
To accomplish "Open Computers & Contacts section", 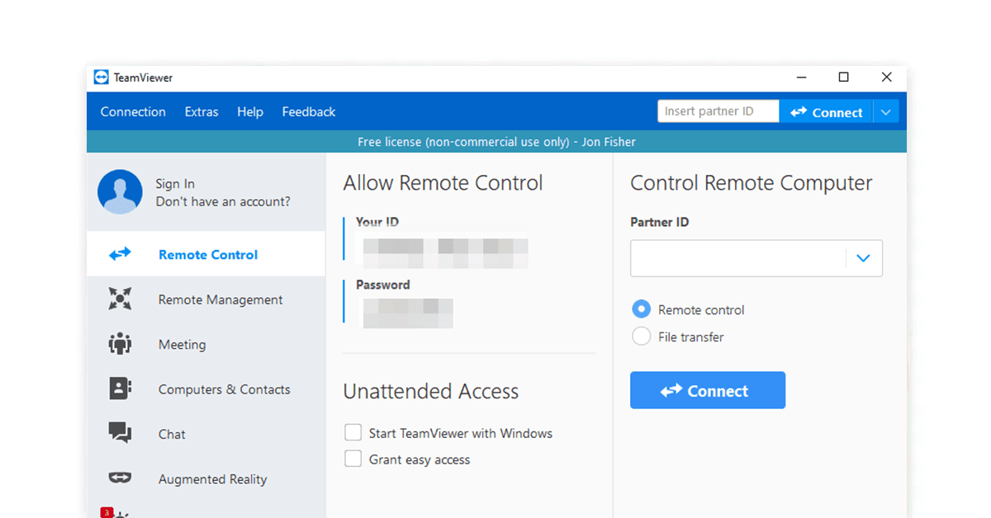I will coord(206,388).
